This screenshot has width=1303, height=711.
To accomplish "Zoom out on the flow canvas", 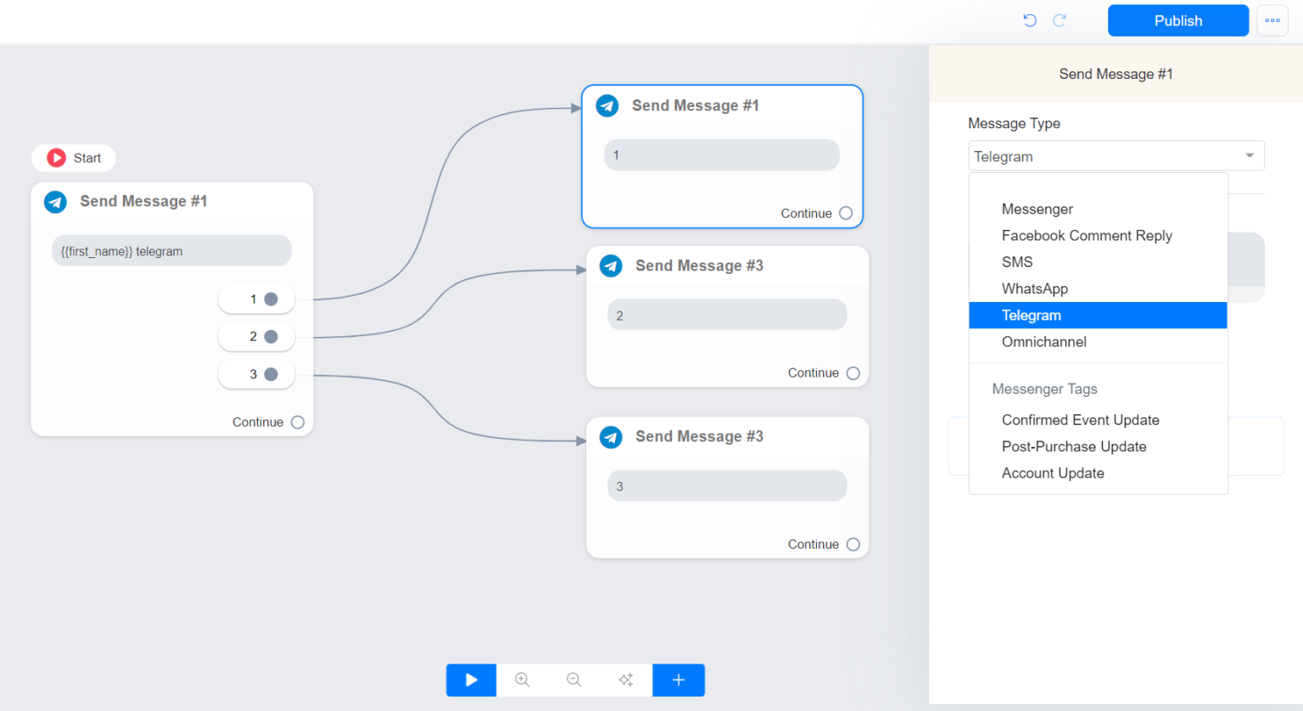I will [x=574, y=680].
